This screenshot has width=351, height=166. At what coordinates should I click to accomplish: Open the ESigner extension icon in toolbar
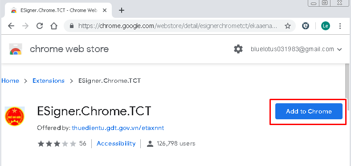tap(305, 26)
